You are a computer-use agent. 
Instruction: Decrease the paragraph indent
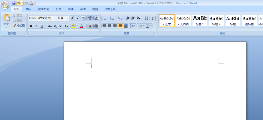(128, 18)
